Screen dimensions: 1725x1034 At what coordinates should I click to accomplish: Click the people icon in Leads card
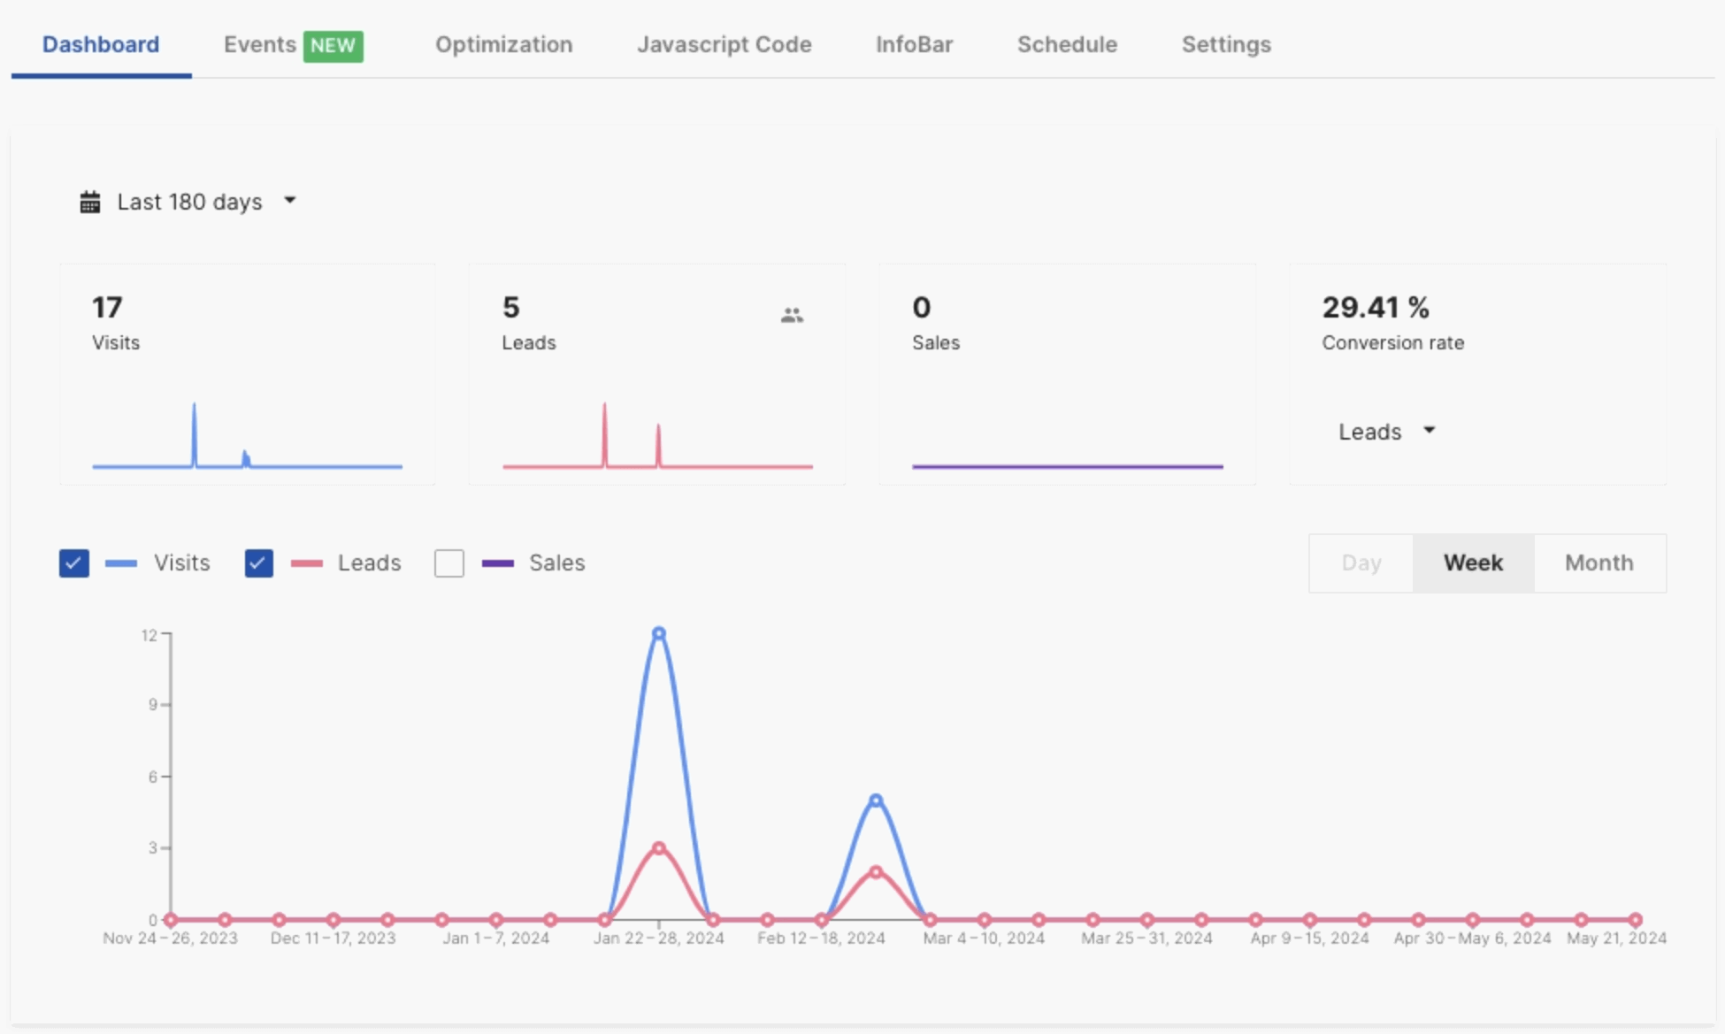pos(792,315)
